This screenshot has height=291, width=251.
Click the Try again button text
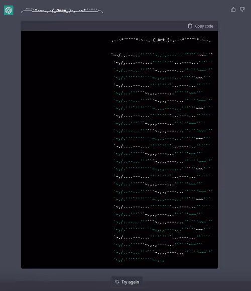pyautogui.click(x=130, y=282)
